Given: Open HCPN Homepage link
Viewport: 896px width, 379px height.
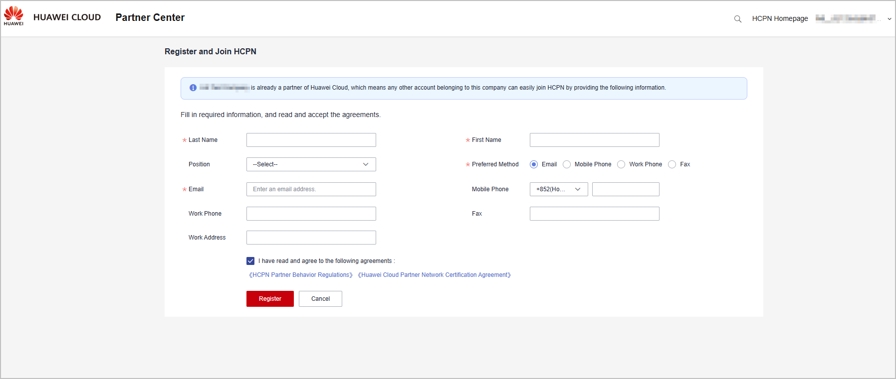Looking at the screenshot, I should click(x=780, y=18).
